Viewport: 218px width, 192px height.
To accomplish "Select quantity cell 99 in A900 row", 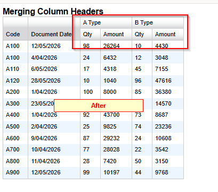I will point(91,173).
